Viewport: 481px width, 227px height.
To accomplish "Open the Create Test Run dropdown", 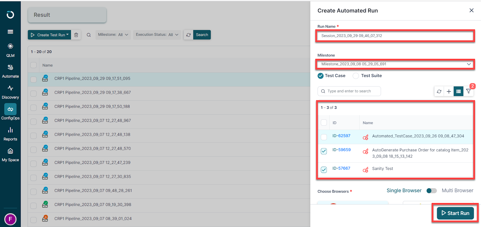I will tap(50, 35).
